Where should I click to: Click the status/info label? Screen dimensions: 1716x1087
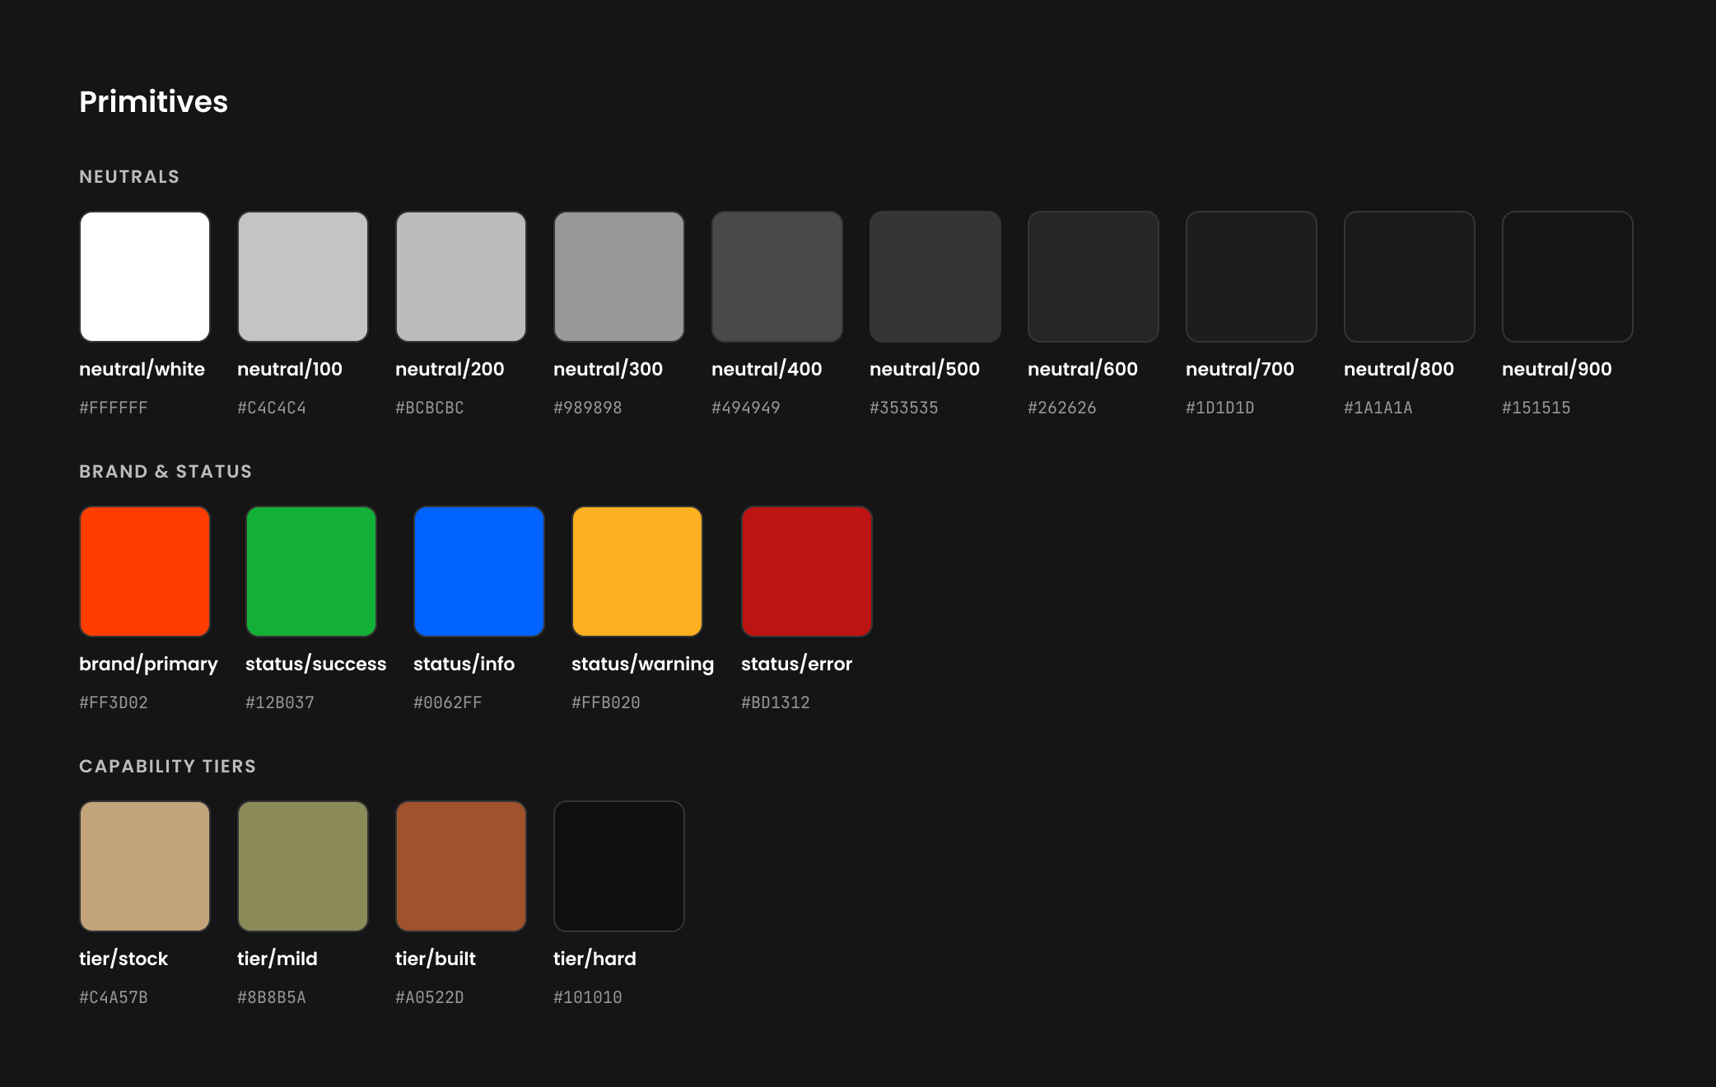click(x=464, y=664)
